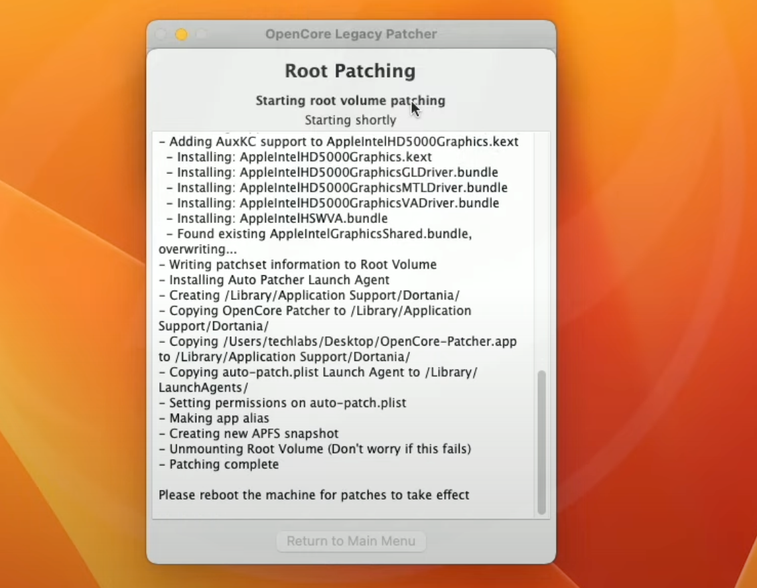Click 'Creating /Library/Application Support/Dortania/' line
Viewport: 757px width, 588px height.
pyautogui.click(x=309, y=295)
